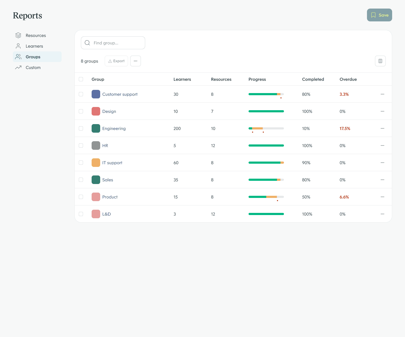Click the search magnifier icon
Screen dimensions: 405x337
87,43
